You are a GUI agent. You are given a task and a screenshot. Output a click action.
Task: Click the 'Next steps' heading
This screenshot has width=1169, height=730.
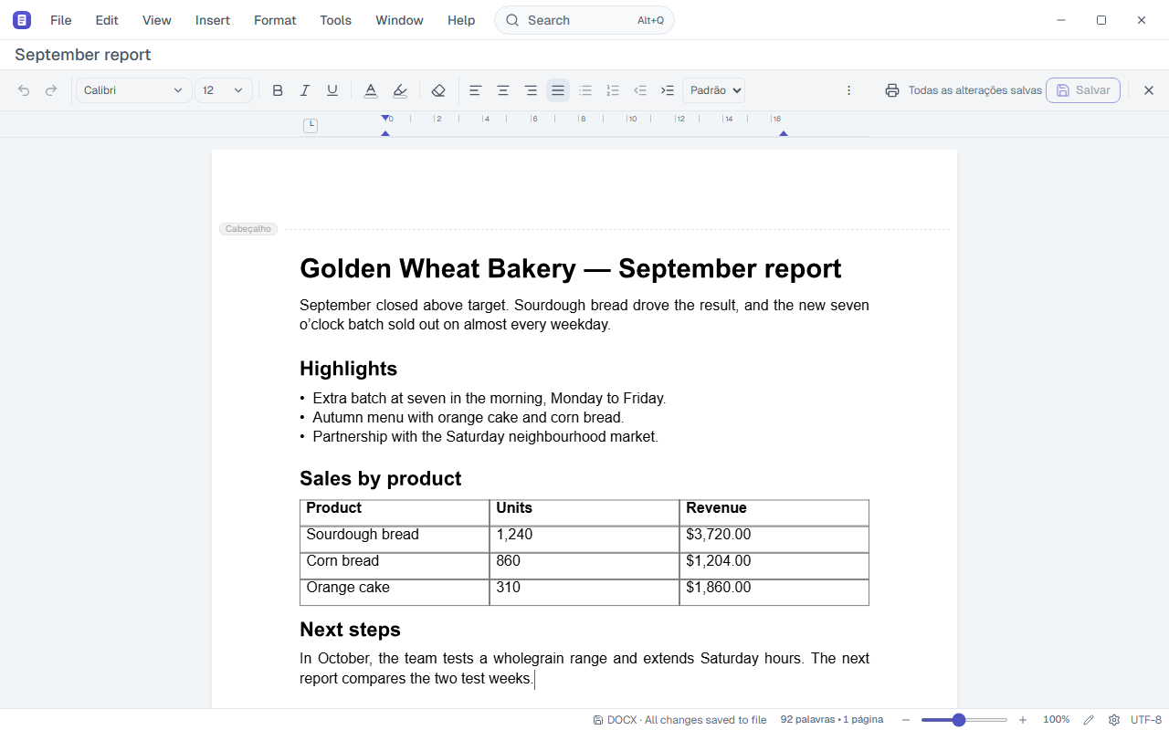coord(350,630)
